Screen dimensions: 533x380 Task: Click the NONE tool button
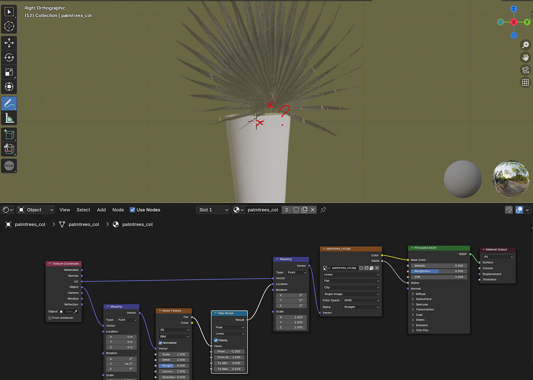[9, 166]
